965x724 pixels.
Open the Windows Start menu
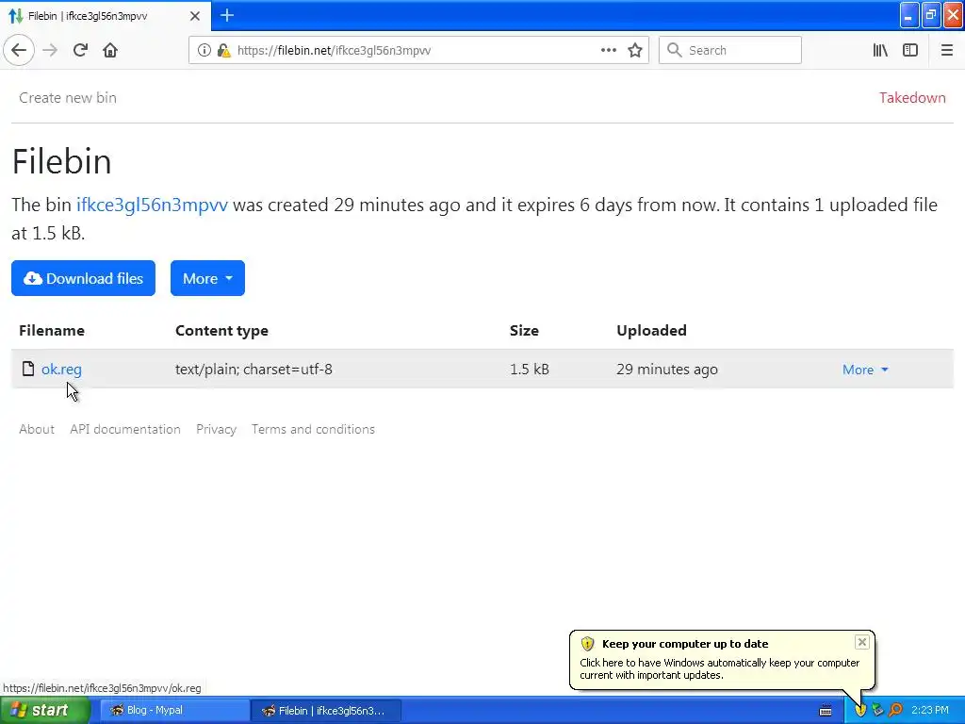(x=45, y=711)
